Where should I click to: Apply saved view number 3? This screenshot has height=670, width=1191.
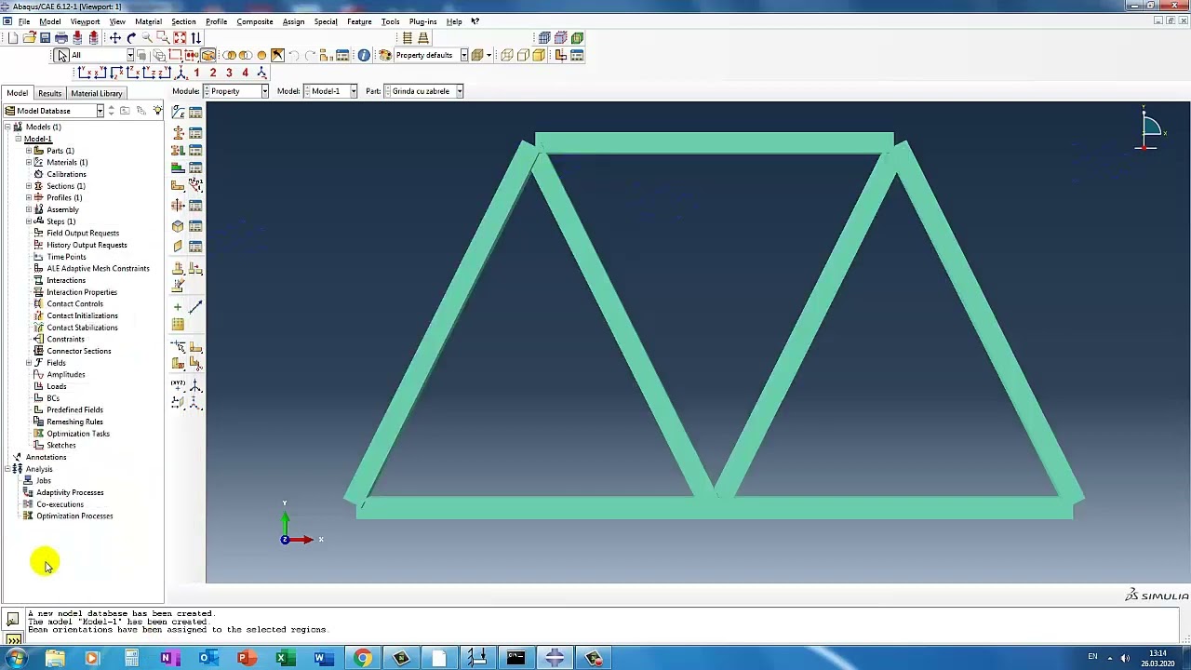pyautogui.click(x=229, y=73)
